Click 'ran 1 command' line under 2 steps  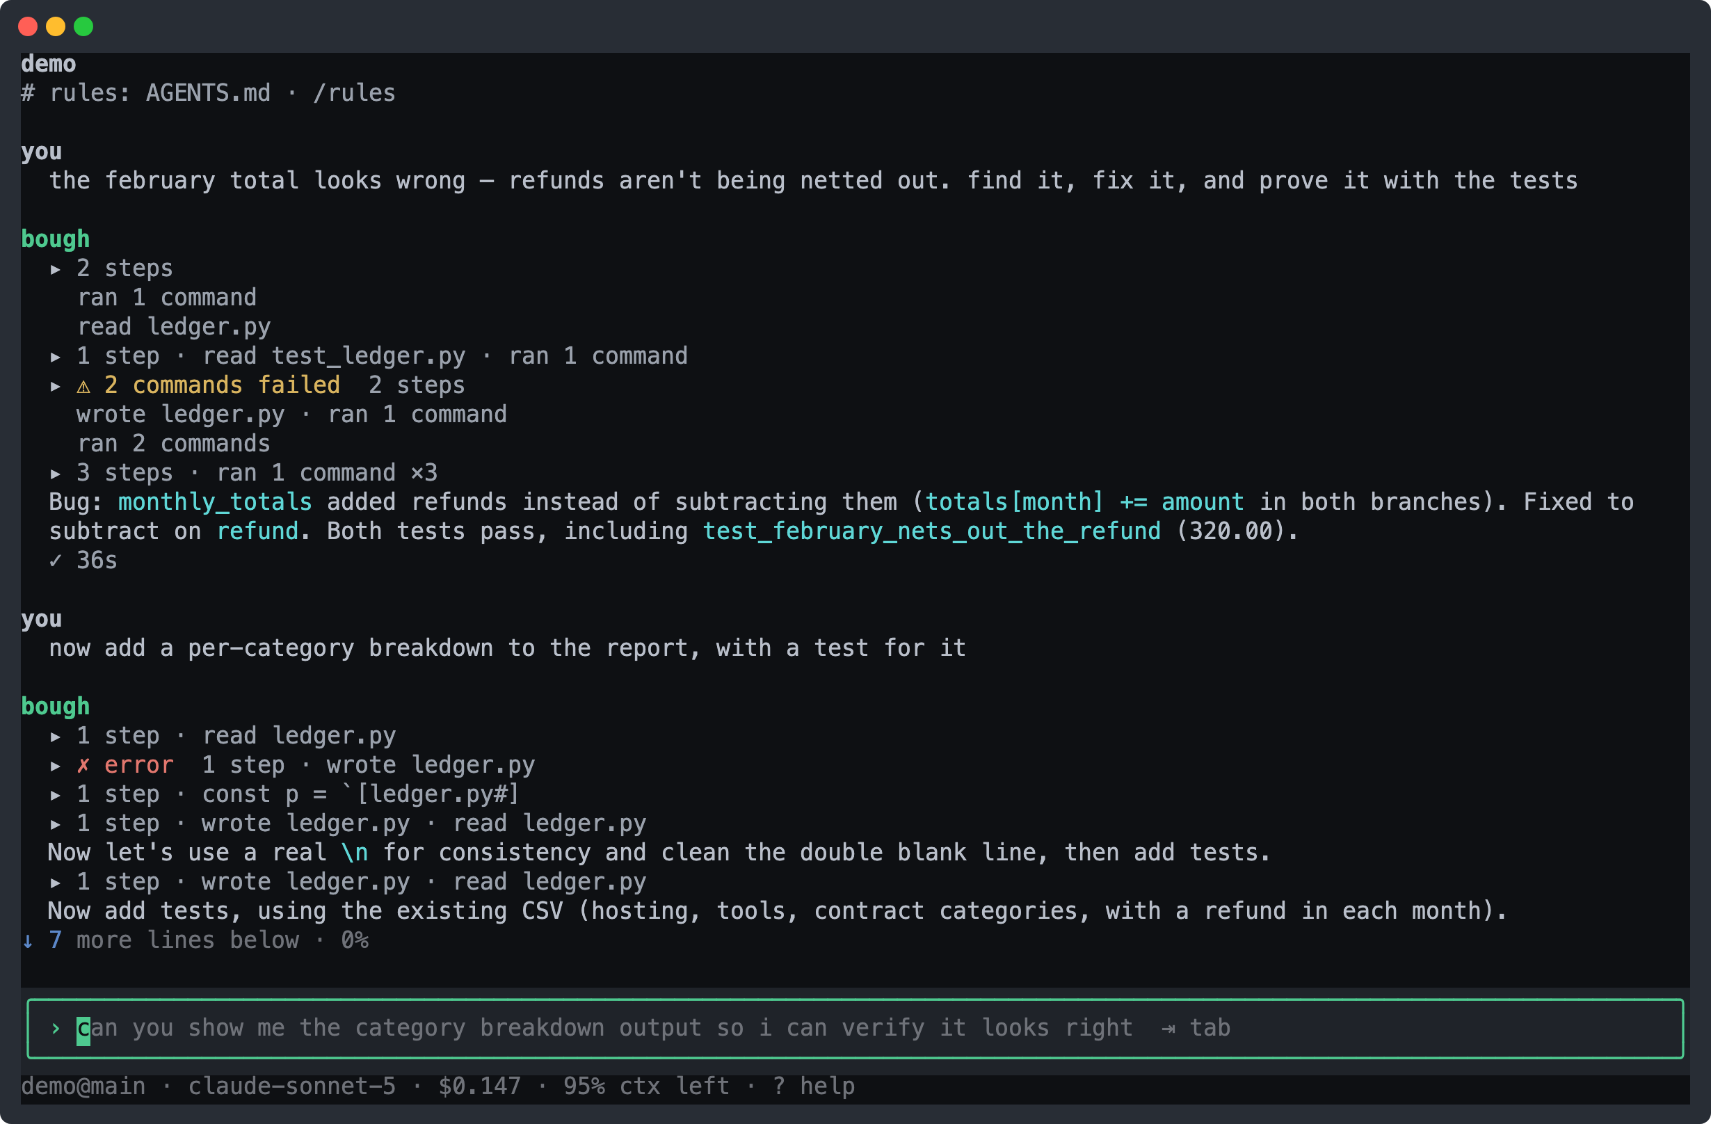167,298
